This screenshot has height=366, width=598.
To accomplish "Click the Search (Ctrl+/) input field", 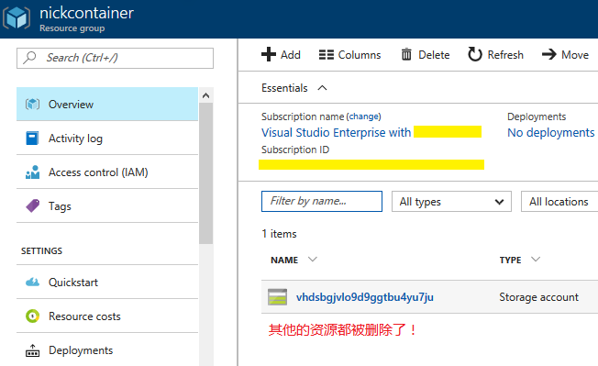I will (115, 58).
